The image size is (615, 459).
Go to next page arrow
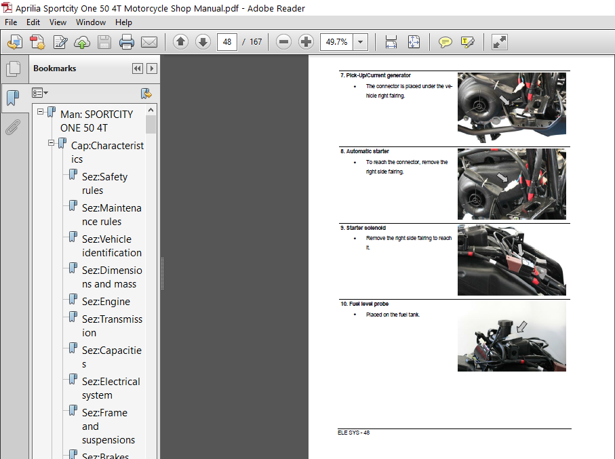click(x=203, y=41)
